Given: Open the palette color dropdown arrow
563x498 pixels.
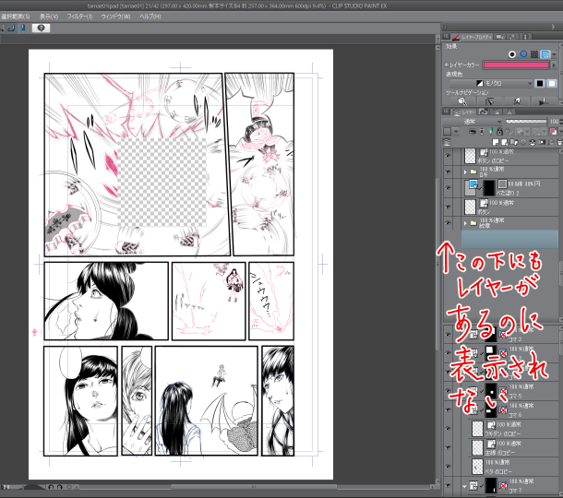Looking at the screenshot, I should [456, 132].
